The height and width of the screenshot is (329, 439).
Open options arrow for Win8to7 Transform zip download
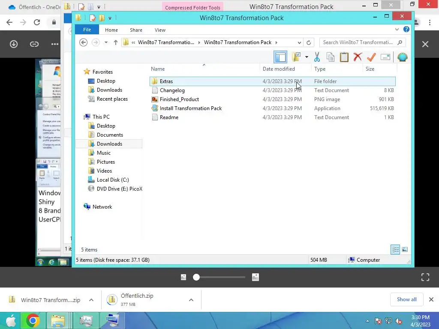point(91,300)
